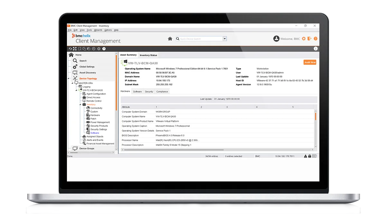Viewport: 386px width, 222px height.
Task: Select the Connectivity inventory node
Action: [x=96, y=108]
